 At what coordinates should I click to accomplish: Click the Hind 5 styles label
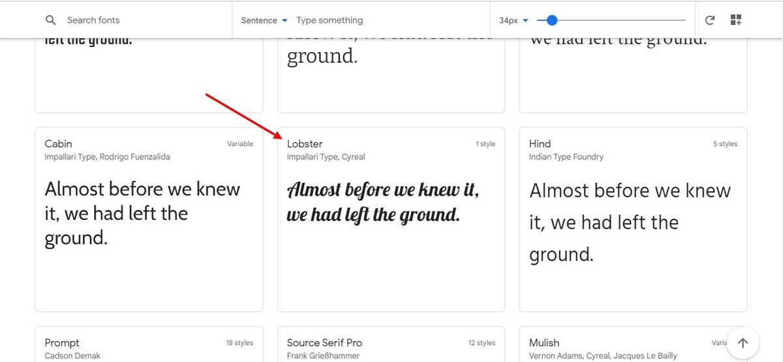pos(725,143)
